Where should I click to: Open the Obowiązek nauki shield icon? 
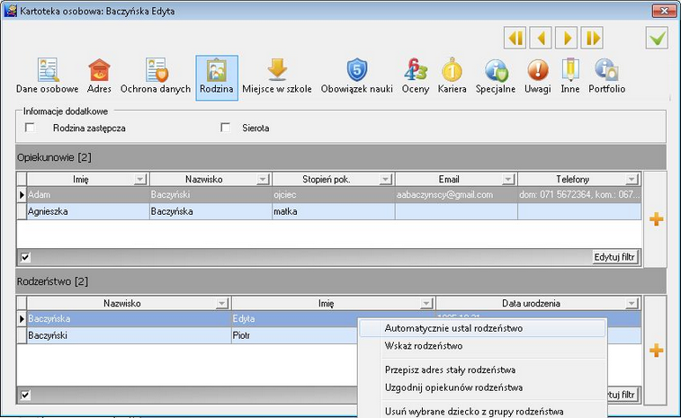click(356, 70)
